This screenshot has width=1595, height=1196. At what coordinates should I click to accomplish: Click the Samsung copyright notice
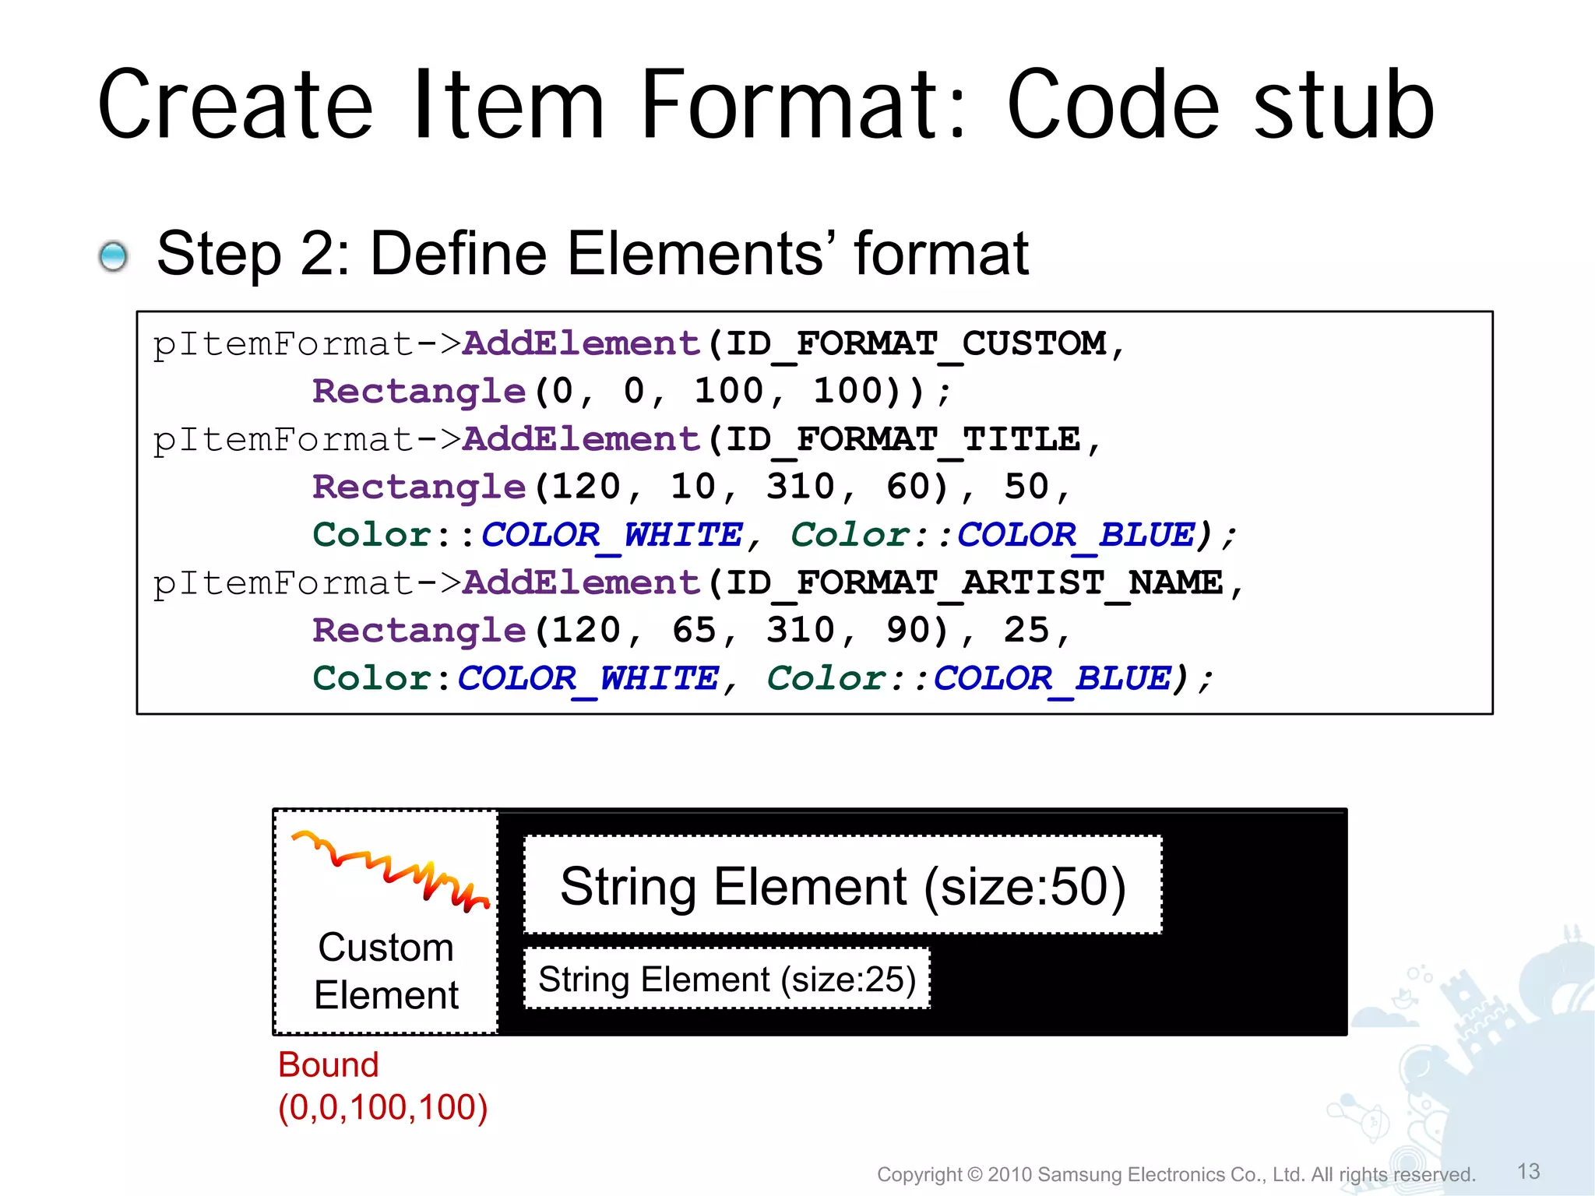(x=1176, y=1174)
